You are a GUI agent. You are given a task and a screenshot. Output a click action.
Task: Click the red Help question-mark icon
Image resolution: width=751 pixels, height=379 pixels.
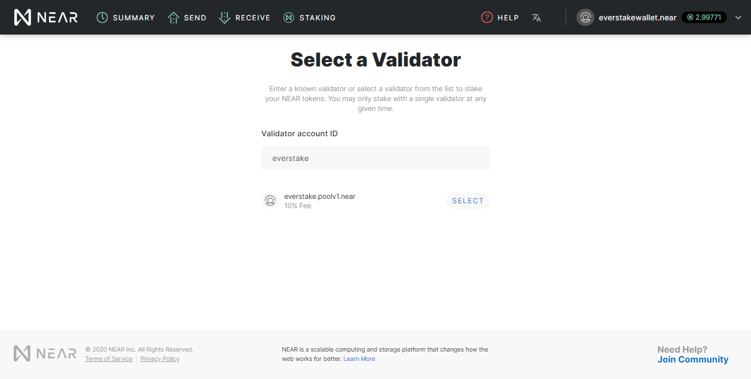tap(487, 18)
